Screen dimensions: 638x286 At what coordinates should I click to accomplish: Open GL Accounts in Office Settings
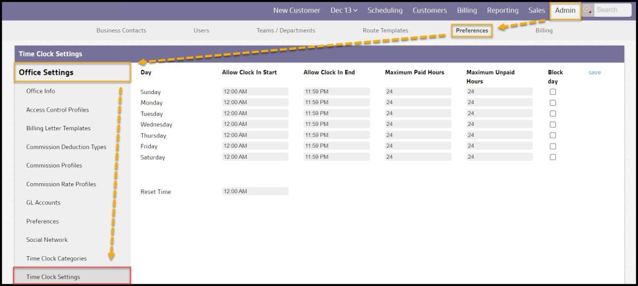click(x=43, y=203)
